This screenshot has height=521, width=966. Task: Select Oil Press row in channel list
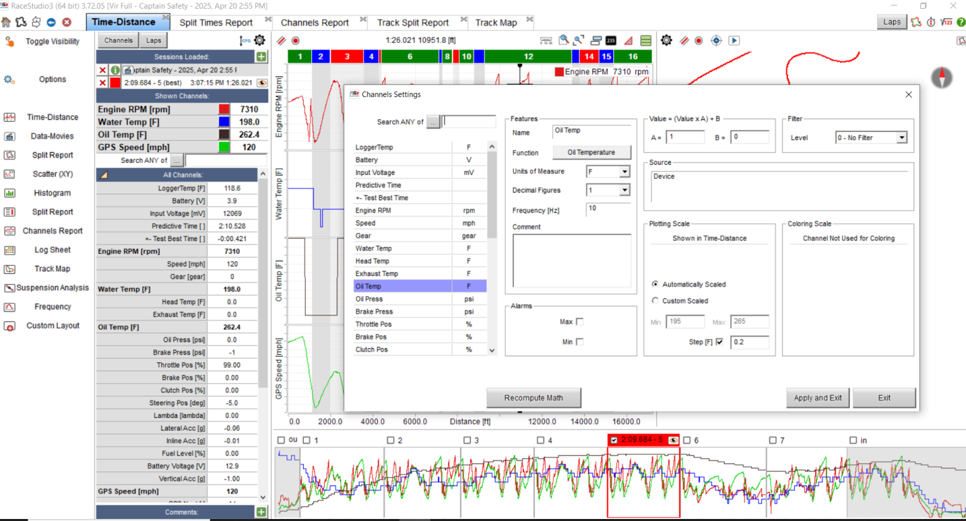pos(420,299)
